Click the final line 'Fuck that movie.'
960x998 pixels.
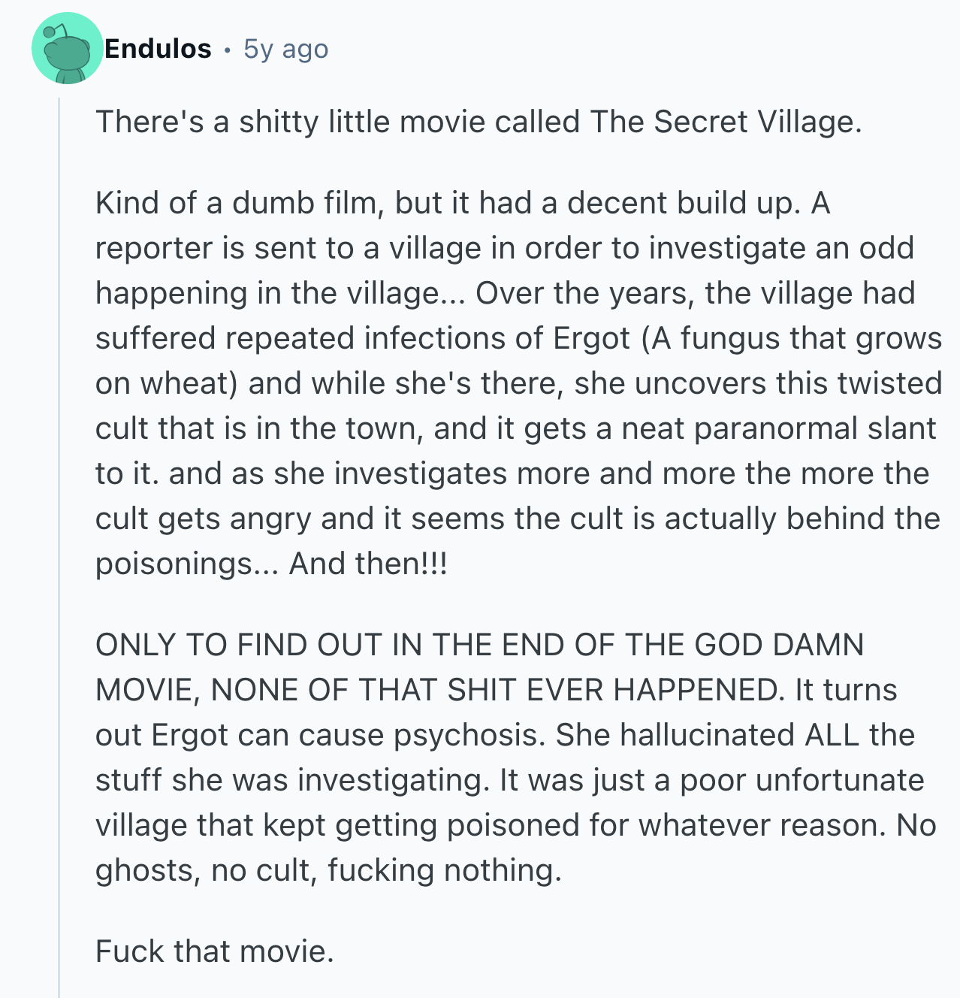[x=215, y=951]
